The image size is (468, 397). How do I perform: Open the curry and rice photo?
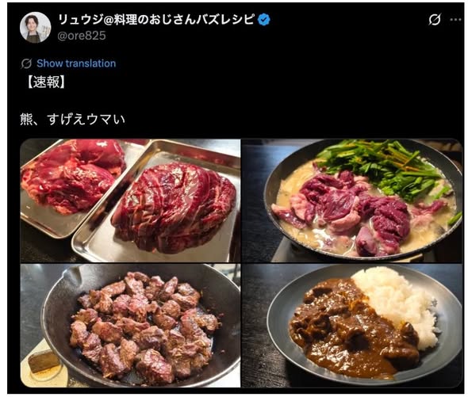pos(351,326)
